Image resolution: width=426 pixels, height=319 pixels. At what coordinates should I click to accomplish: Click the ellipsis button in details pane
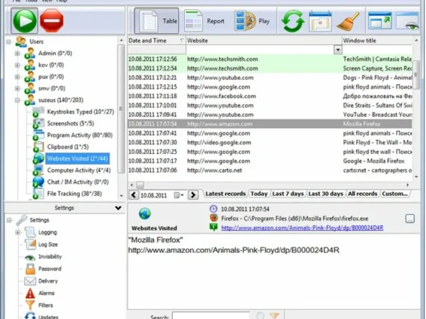(x=409, y=219)
